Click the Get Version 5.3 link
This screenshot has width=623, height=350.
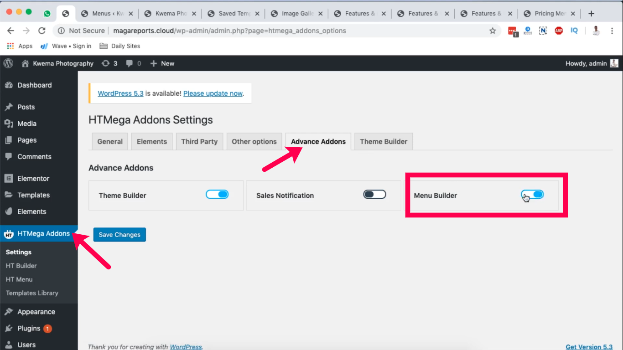pyautogui.click(x=589, y=347)
